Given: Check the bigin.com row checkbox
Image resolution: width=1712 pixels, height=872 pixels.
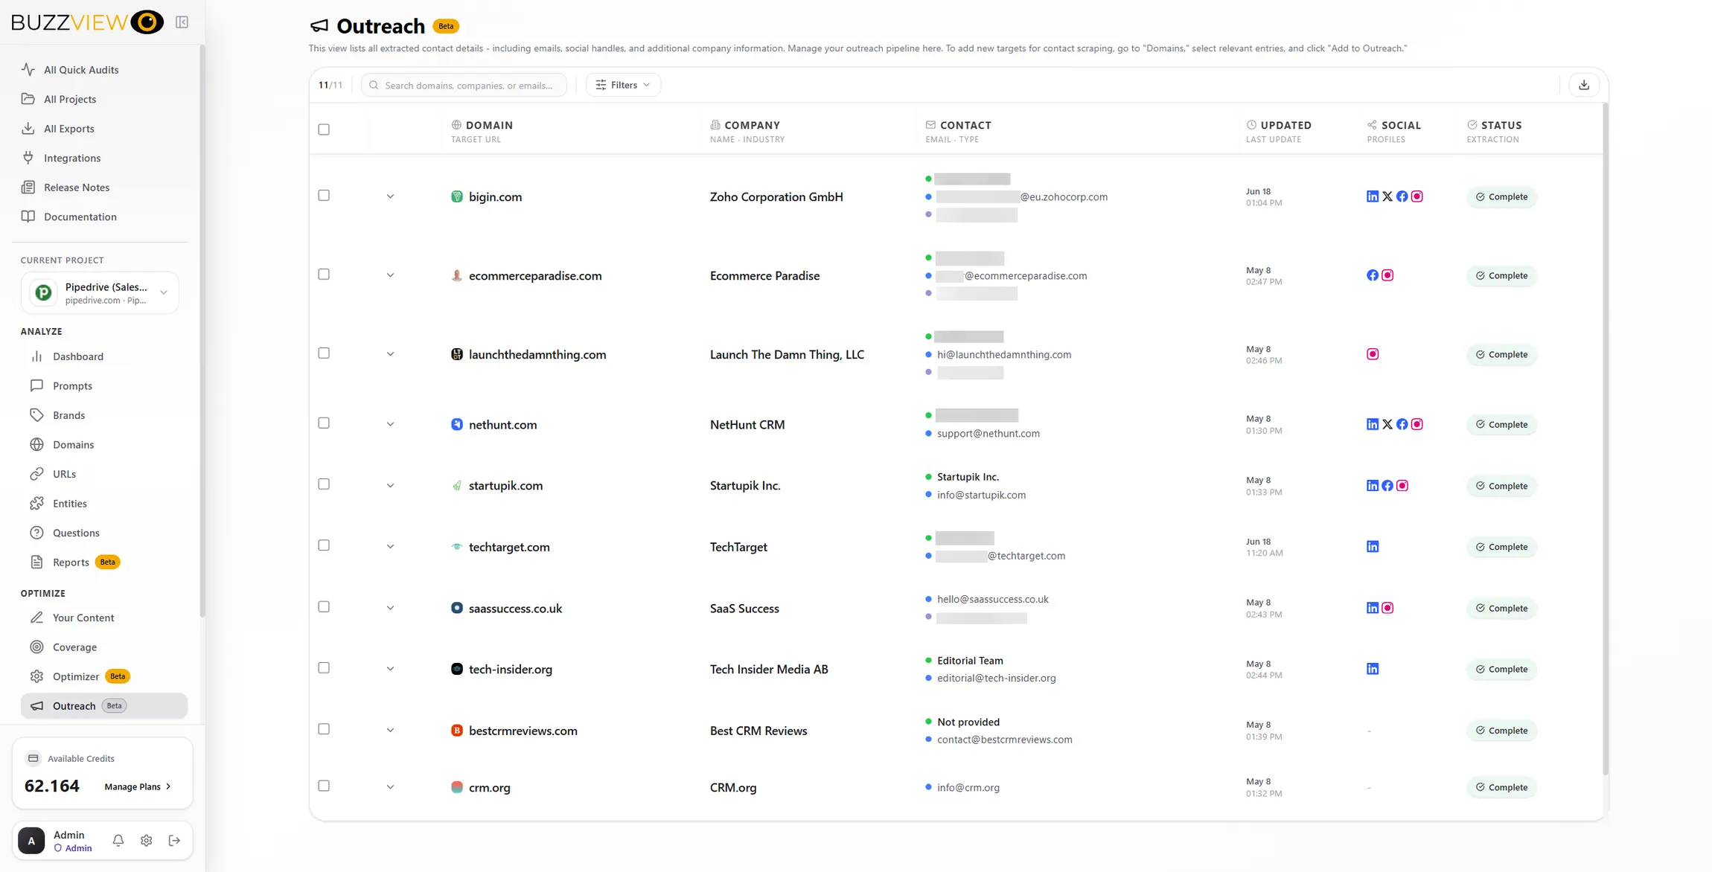Looking at the screenshot, I should pos(324,196).
